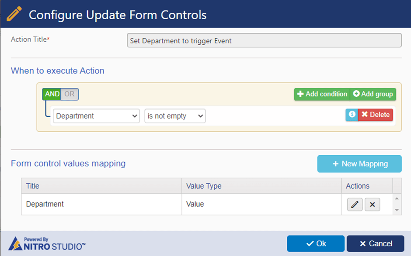Cancel the dialog
411x256 pixels.
pos(375,244)
